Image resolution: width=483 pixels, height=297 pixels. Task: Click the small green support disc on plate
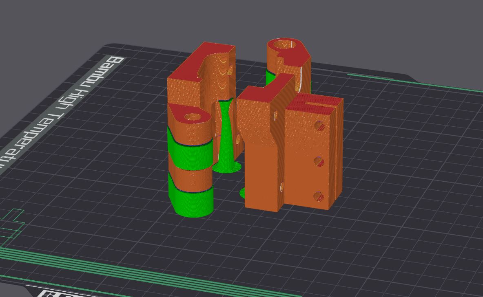pyautogui.click(x=242, y=193)
